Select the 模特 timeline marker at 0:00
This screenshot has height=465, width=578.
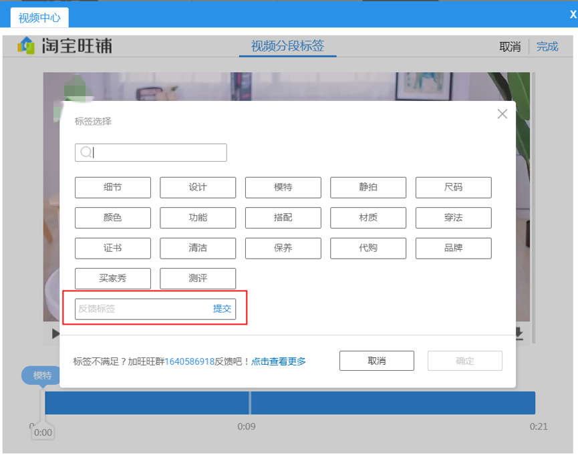41,375
